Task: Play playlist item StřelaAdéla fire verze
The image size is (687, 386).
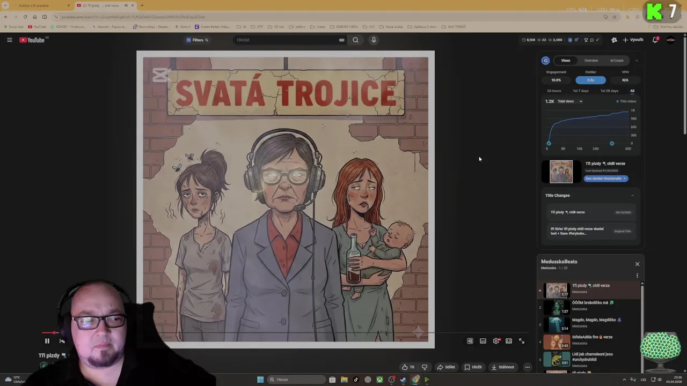Action: (589, 342)
